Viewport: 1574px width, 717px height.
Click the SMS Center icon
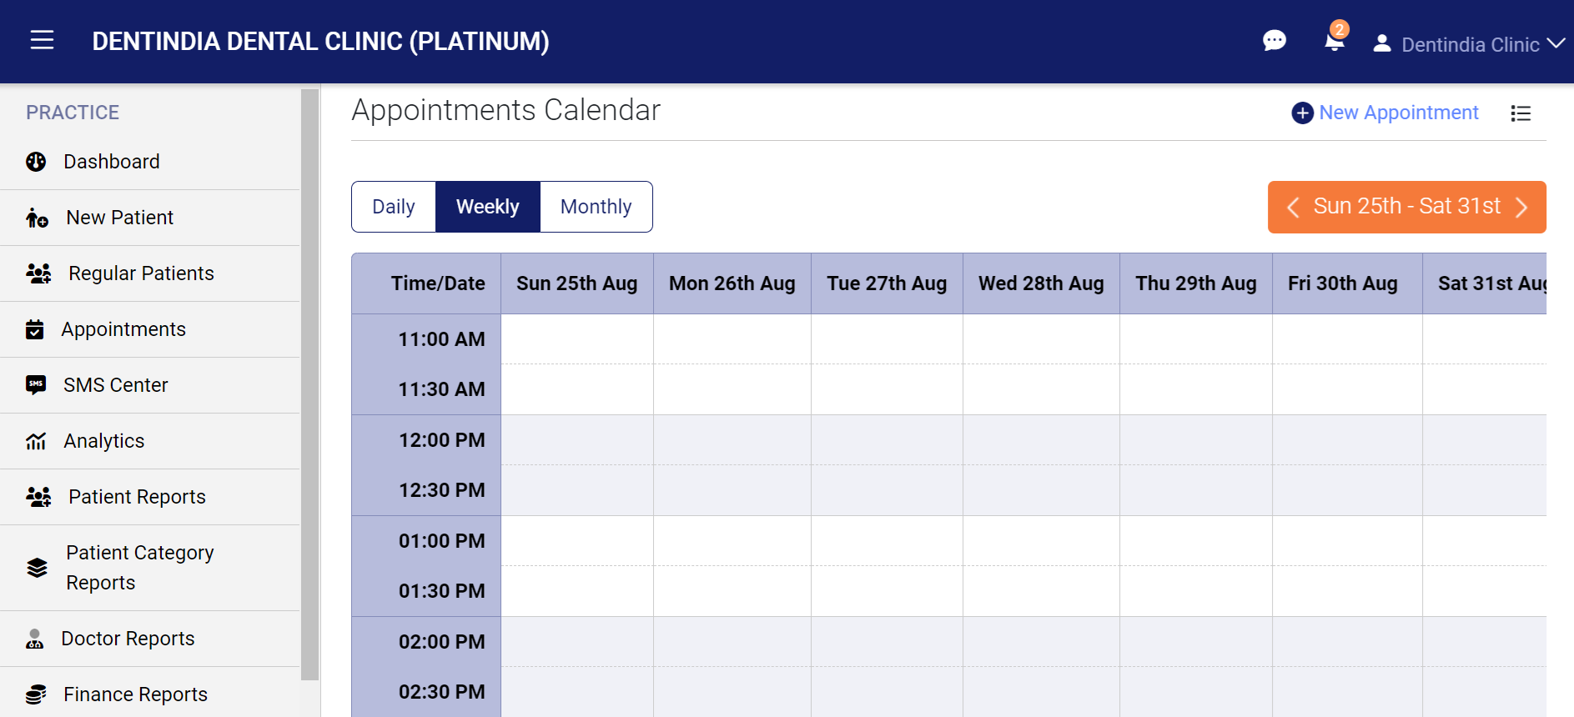[x=36, y=385]
